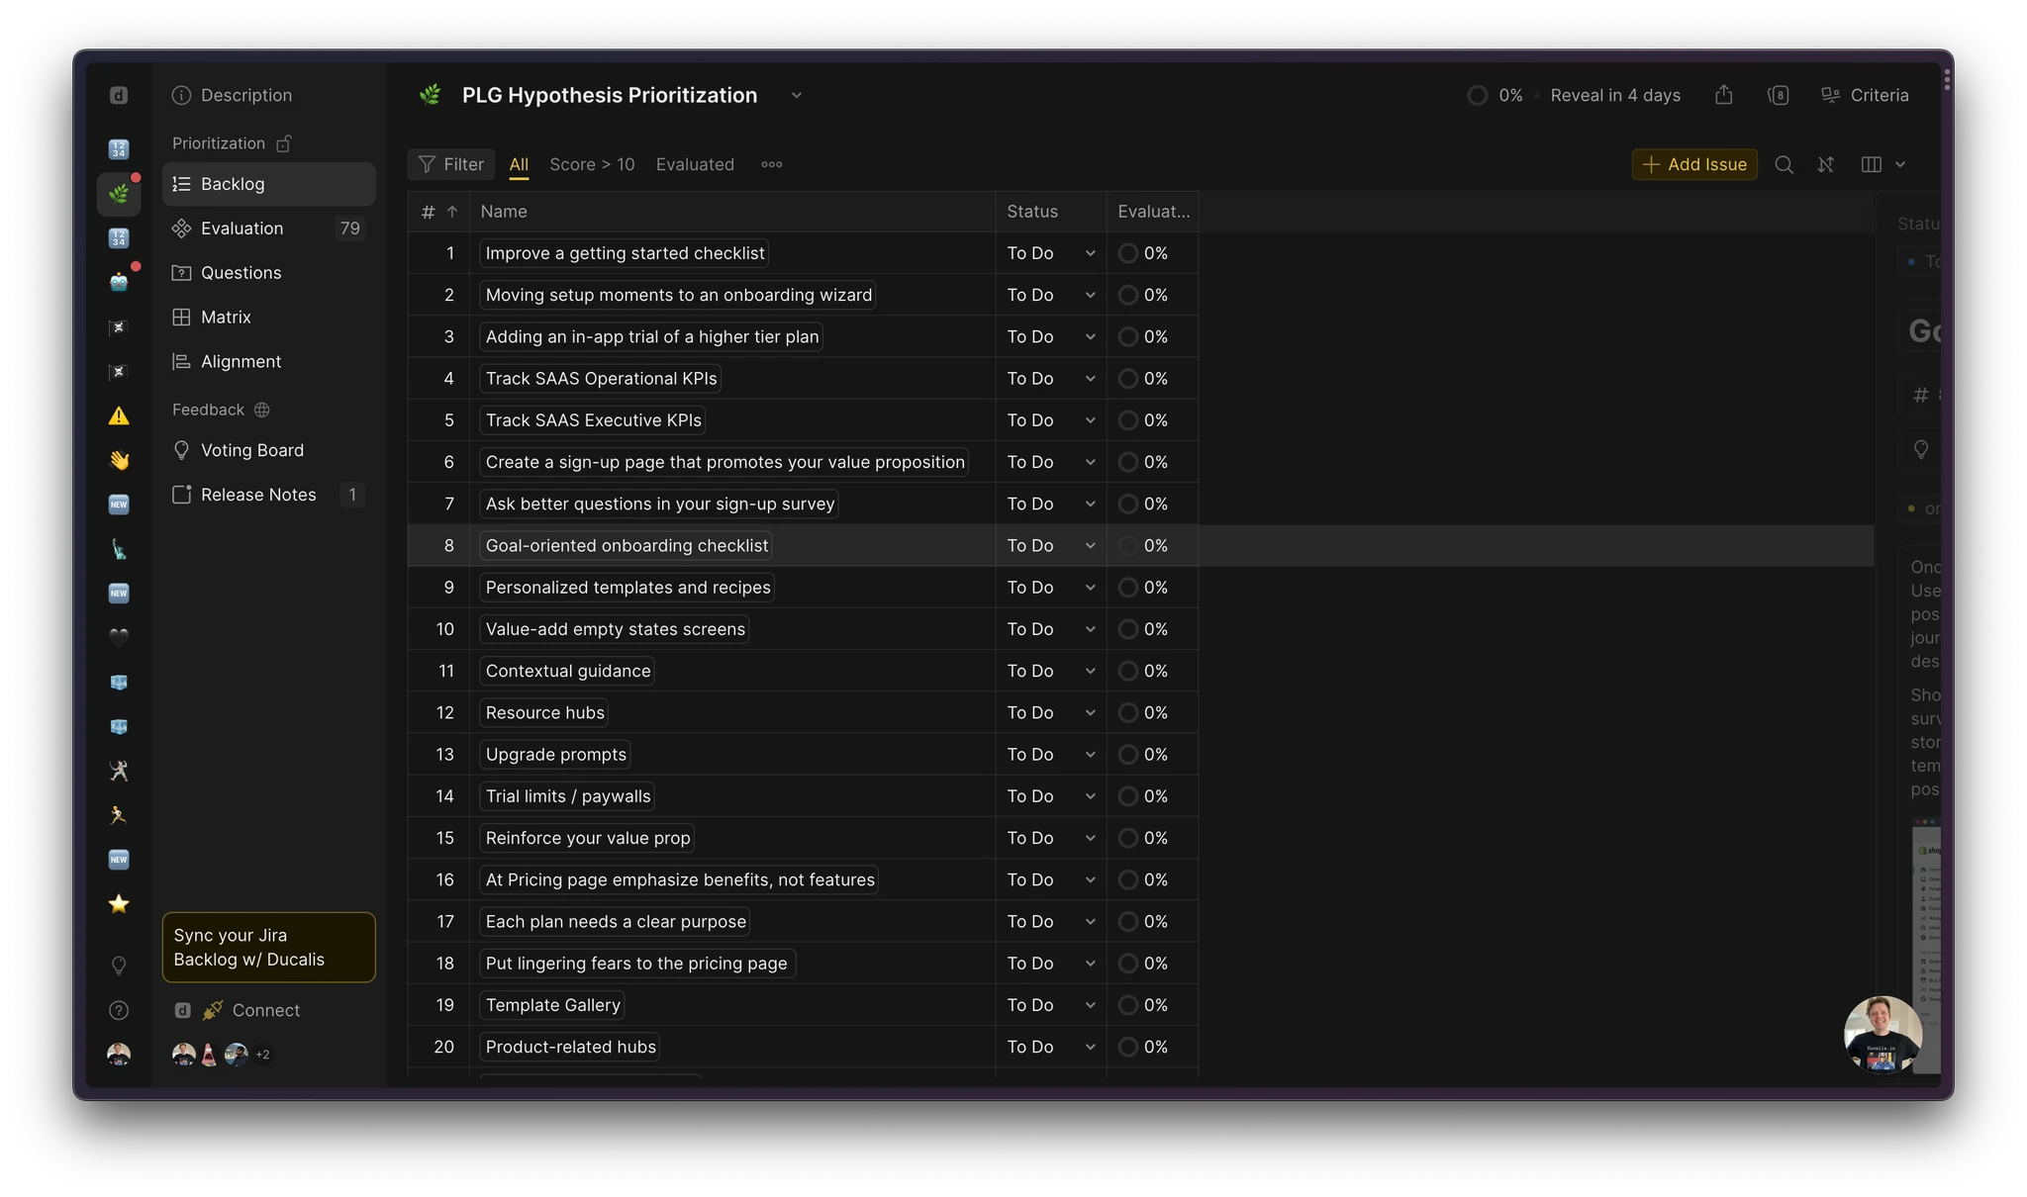
Task: Click the more options dots next to Evaluated
Action: click(772, 164)
